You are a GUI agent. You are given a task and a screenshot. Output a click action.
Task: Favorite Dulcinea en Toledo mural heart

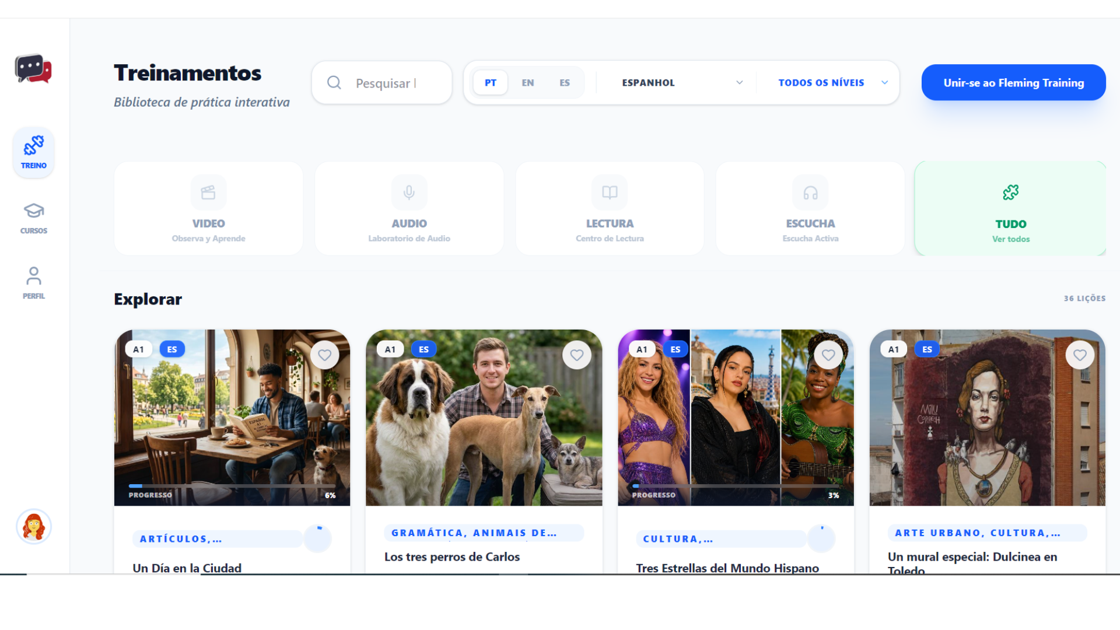pos(1080,355)
